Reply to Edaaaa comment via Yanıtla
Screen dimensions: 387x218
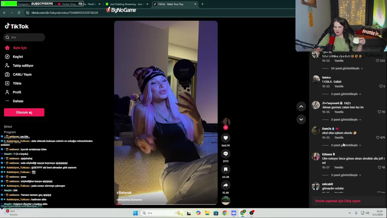coord(339,167)
